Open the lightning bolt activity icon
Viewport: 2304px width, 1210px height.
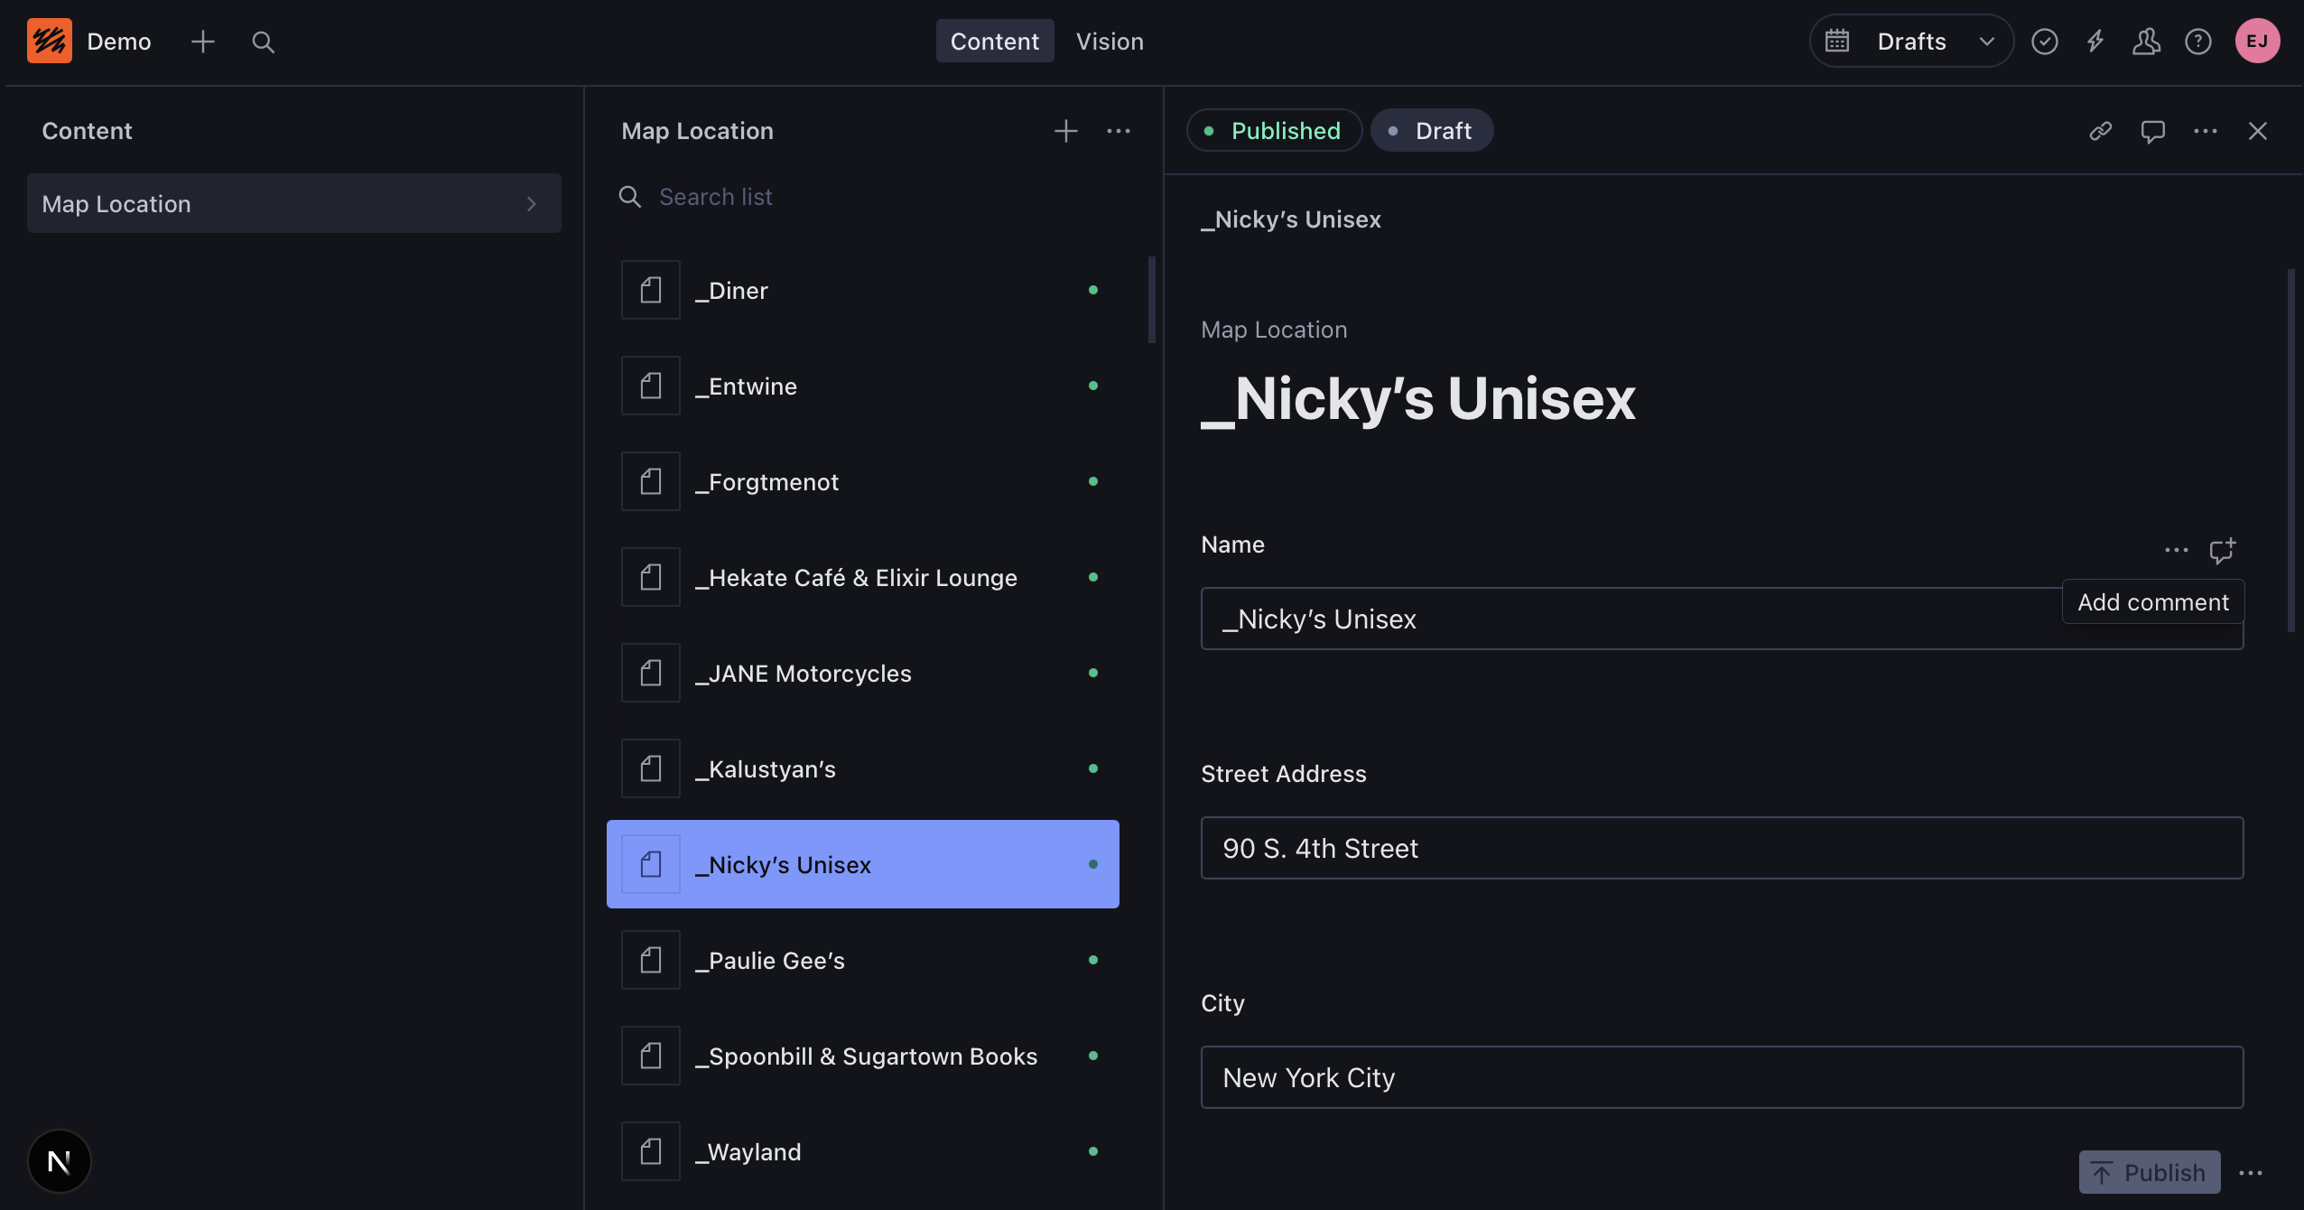pos(2095,42)
